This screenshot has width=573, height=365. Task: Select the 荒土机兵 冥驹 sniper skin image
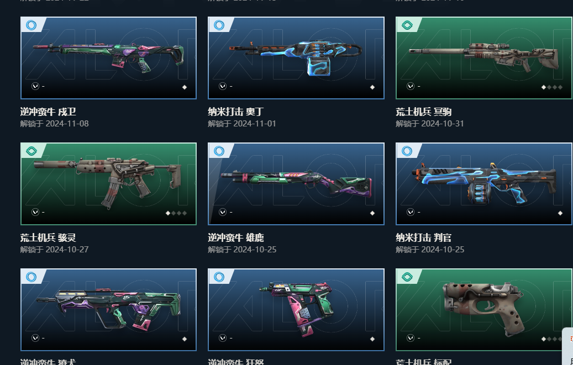pos(484,58)
